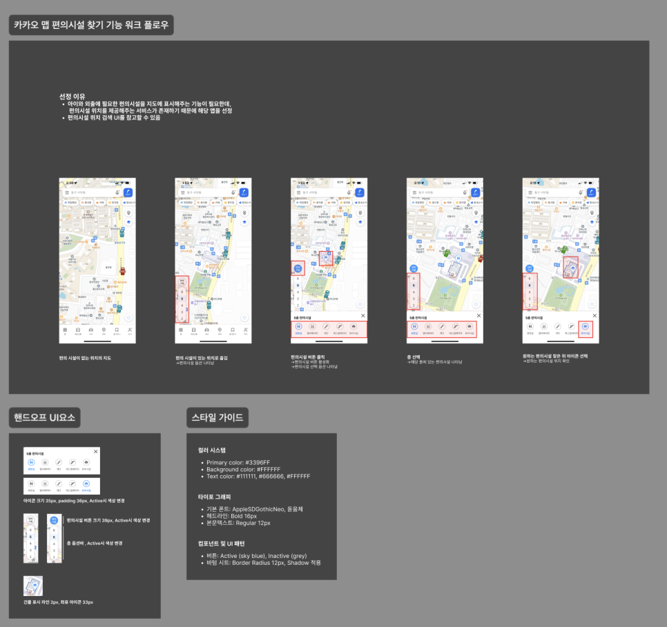Image resolution: width=667 pixels, height=627 pixels.
Task: Tap the active nursing room icon in the '아이콘 선택' screen
Action: [x=586, y=326]
